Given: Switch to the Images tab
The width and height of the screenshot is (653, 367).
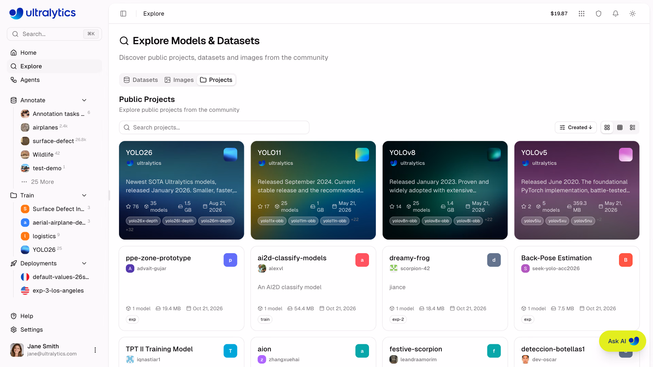Looking at the screenshot, I should 179,80.
